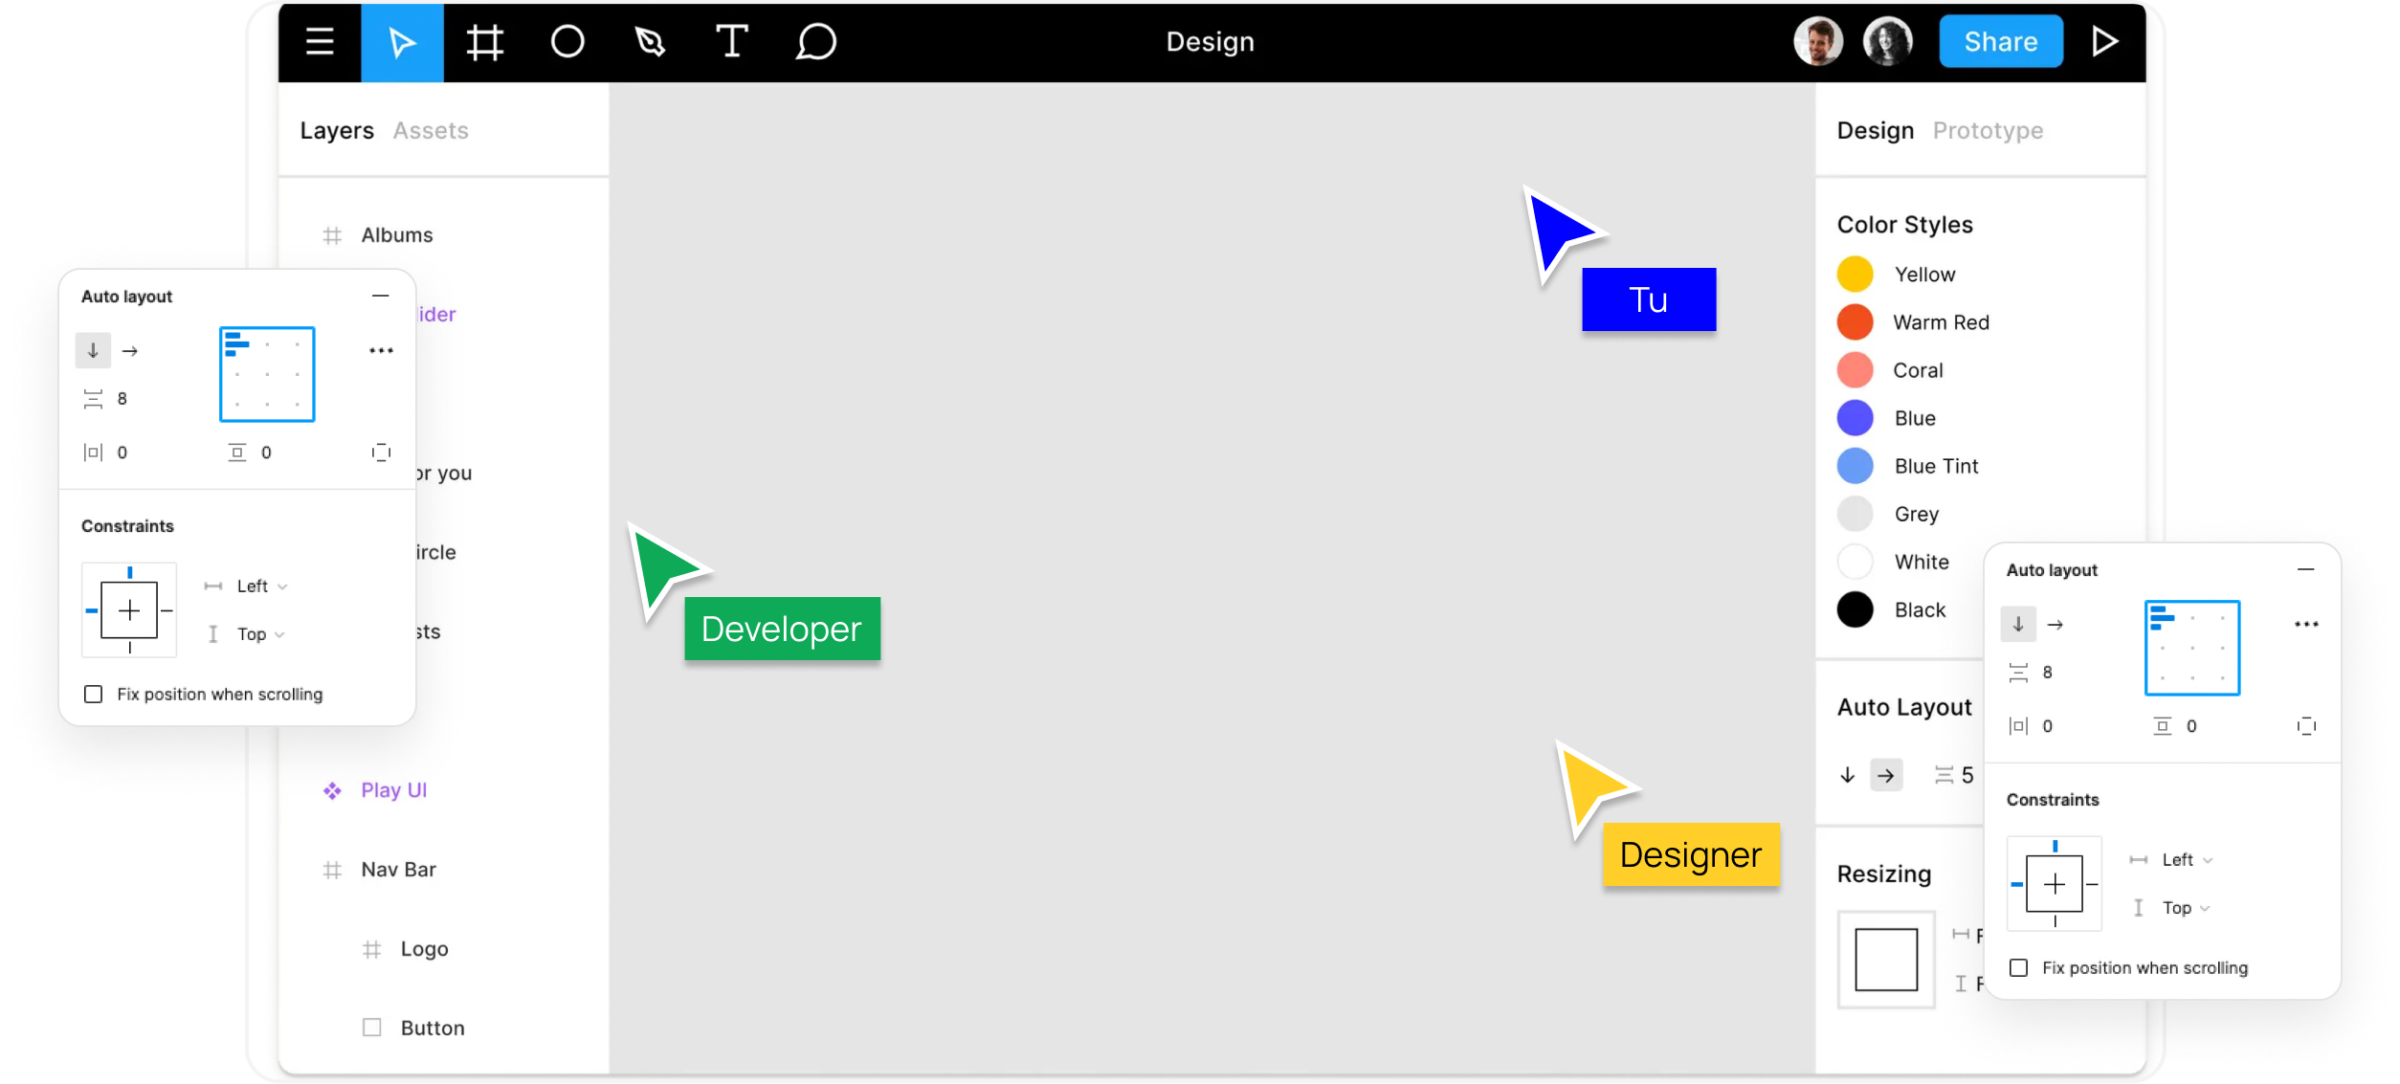Switch to the Assets tab
Image resolution: width=2400 pixels, height=1084 pixels.
tap(431, 131)
